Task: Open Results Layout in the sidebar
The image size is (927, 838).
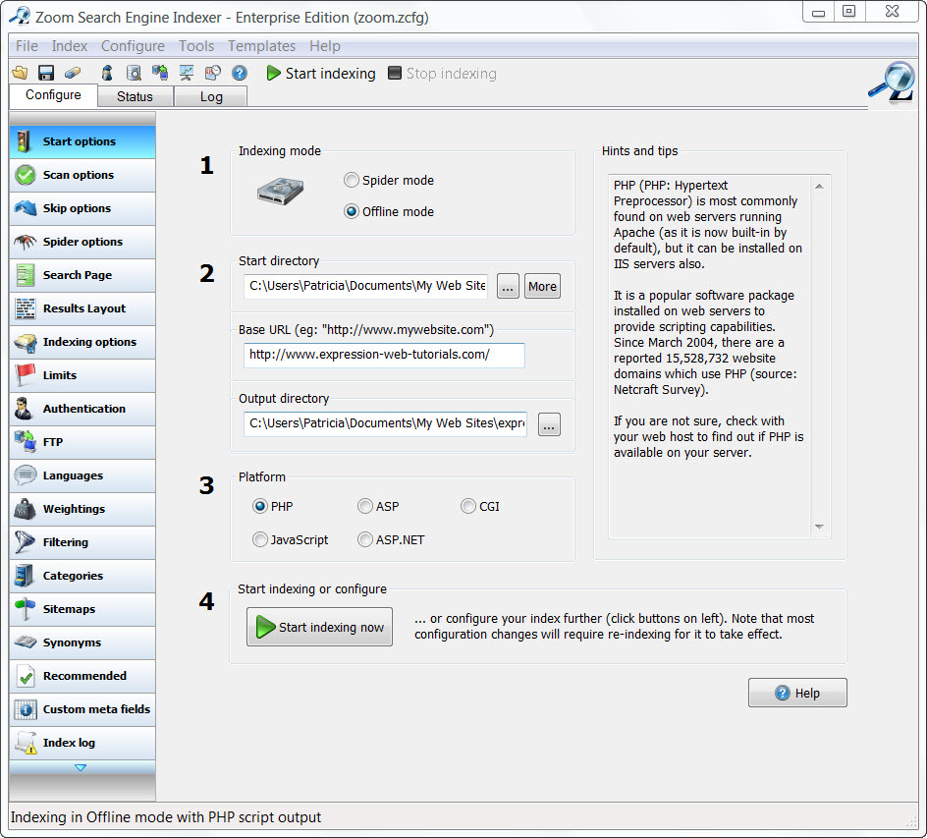Action: pos(82,308)
